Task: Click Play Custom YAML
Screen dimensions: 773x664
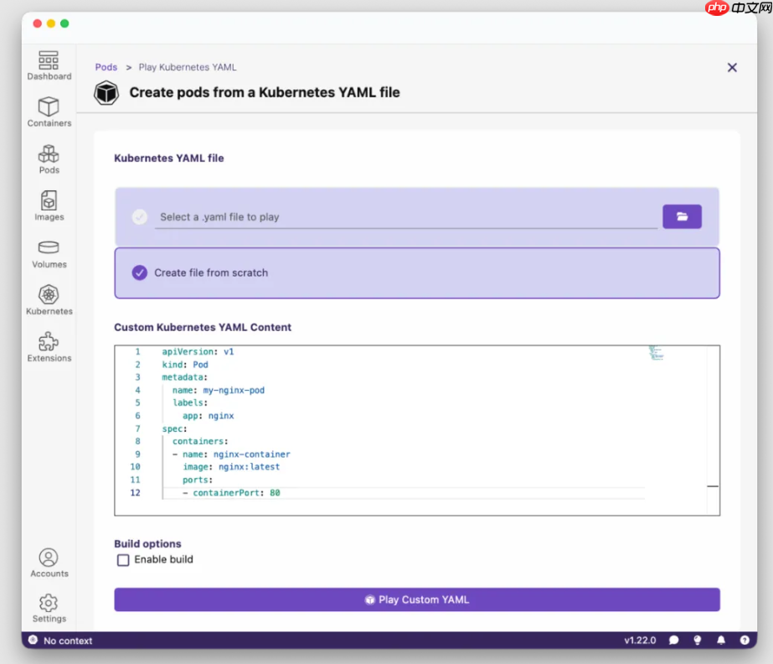Action: [417, 599]
